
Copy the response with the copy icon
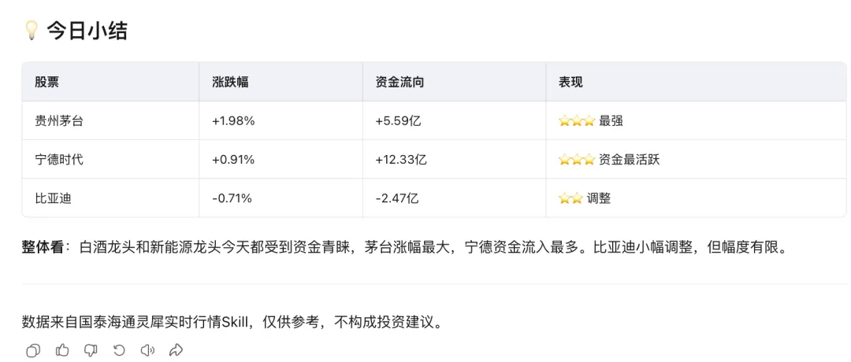(x=33, y=350)
